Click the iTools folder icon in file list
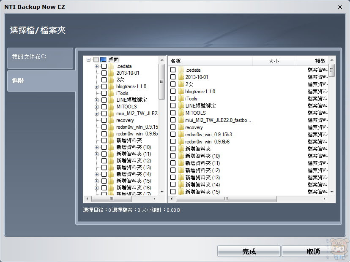 tap(181, 98)
